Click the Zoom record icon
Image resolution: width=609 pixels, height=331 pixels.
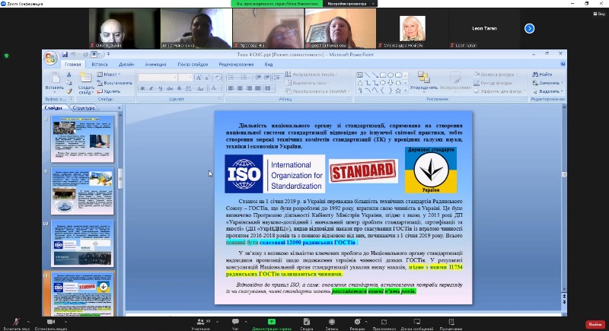click(x=332, y=321)
